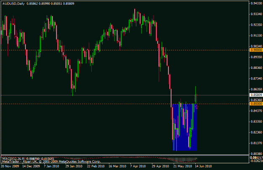Click the current price label 0.85809

pyautogui.click(x=256, y=95)
